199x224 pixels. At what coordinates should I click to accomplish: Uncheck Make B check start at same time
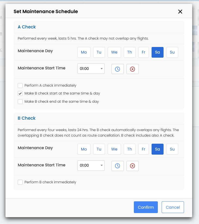20,93
